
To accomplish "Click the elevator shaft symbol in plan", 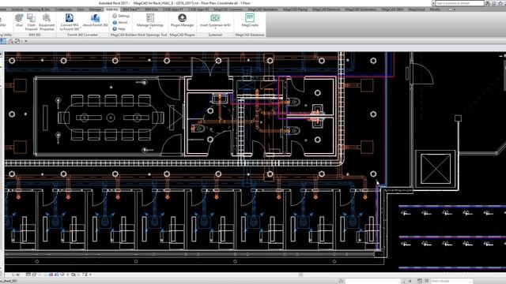I will pyautogui.click(x=436, y=169).
